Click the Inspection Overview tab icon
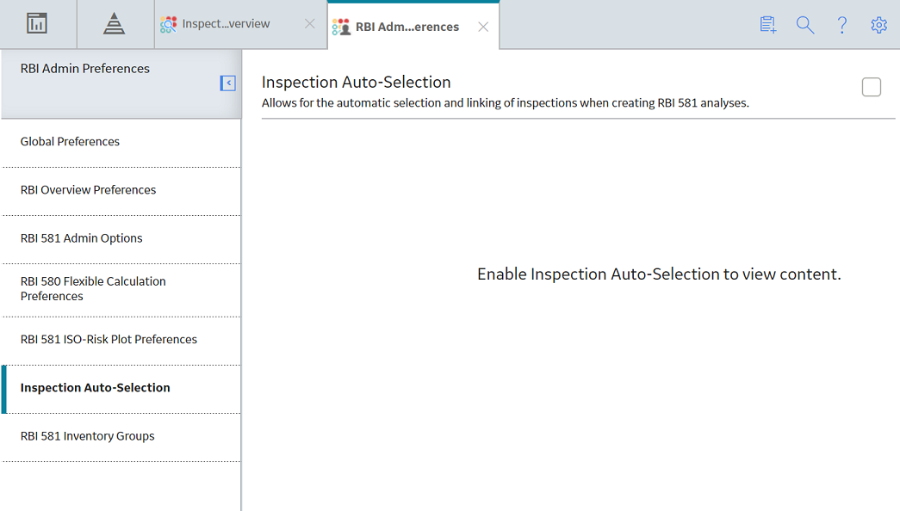This screenshot has width=900, height=511. (x=168, y=24)
